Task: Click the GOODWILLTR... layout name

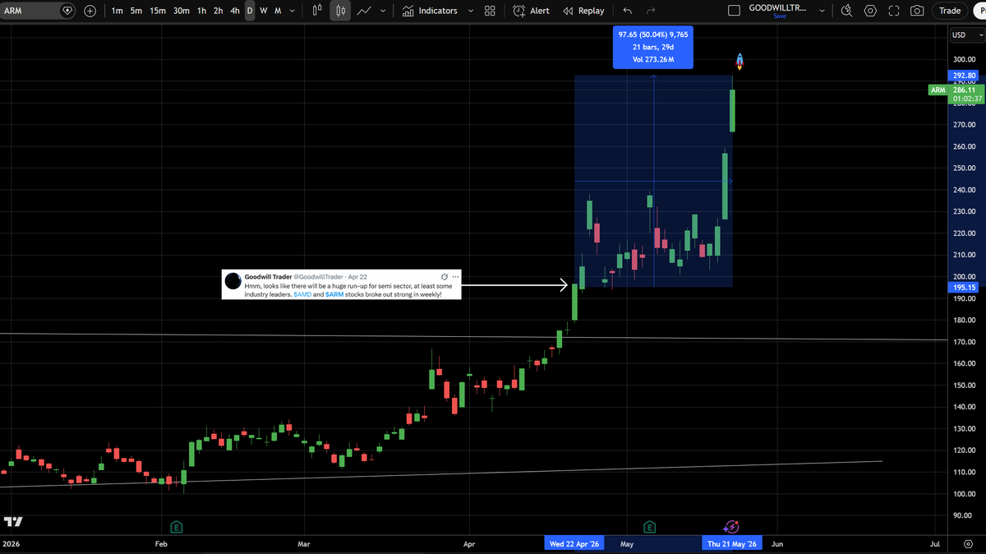Action: (778, 7)
